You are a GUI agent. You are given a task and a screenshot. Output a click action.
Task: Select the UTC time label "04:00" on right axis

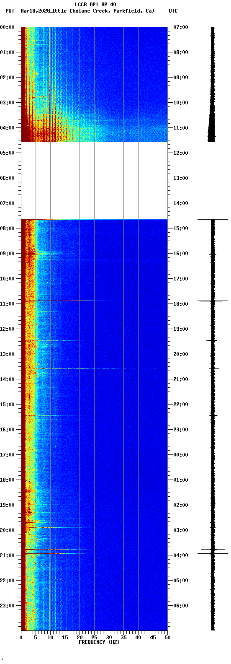click(181, 555)
